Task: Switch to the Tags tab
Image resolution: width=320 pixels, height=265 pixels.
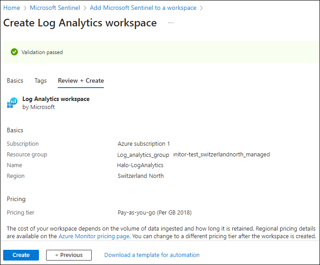Action: pyautogui.click(x=40, y=81)
